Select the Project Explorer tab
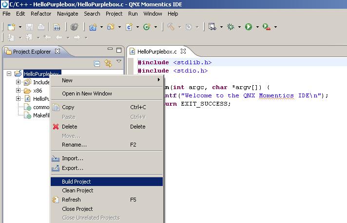 [x=32, y=52]
